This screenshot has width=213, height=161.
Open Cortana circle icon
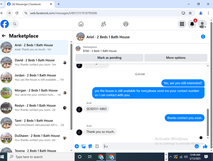[x=80, y=157]
